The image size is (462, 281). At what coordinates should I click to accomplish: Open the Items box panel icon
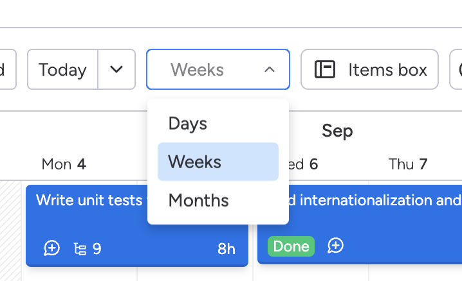[x=325, y=69]
